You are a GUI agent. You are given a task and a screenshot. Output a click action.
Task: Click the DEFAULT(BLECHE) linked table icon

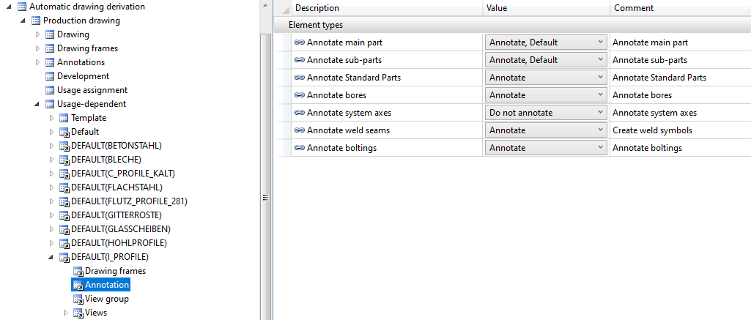pyautogui.click(x=64, y=160)
